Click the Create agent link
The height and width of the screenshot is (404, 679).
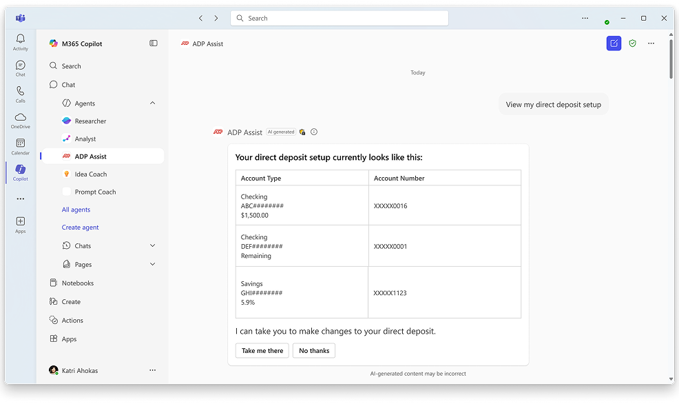click(80, 228)
